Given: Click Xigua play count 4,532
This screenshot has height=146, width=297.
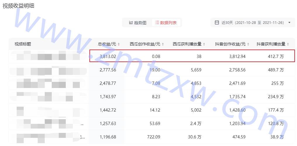Looking at the screenshot, I should point(196,97).
